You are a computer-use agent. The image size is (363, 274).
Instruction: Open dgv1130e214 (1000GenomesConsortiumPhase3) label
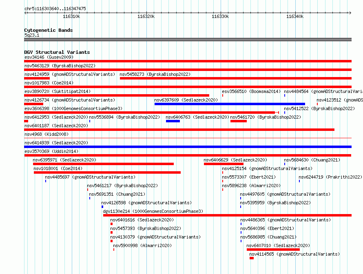(153, 211)
